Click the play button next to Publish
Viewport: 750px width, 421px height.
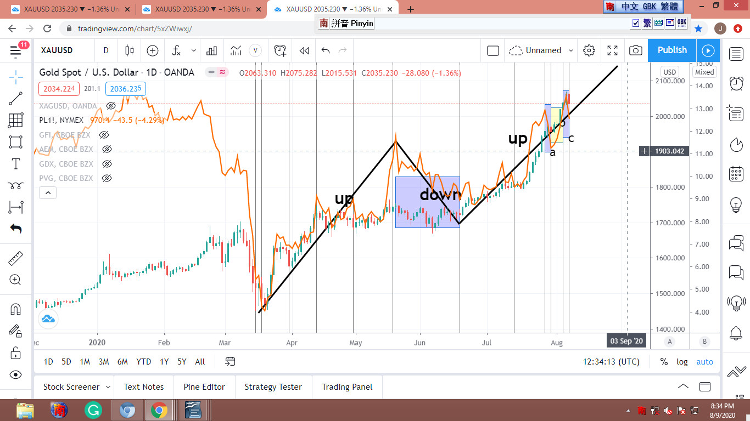click(708, 50)
